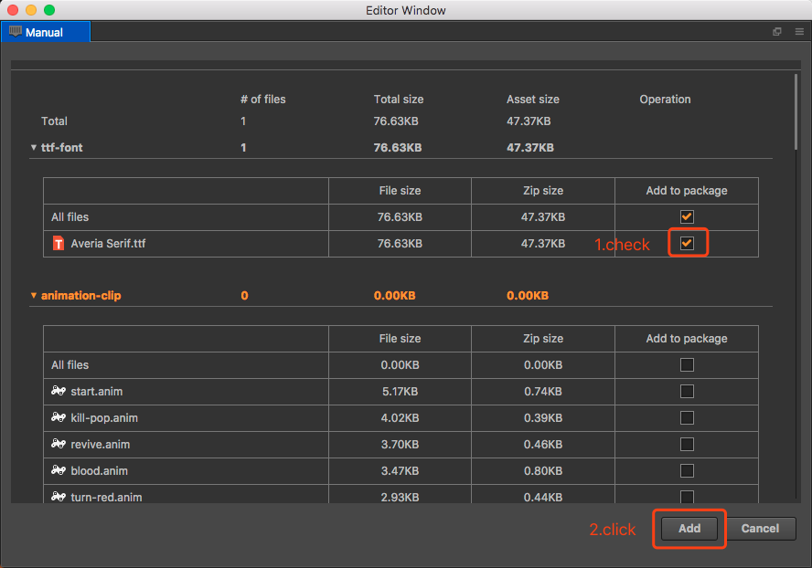Image resolution: width=812 pixels, height=568 pixels.
Task: Pop out panel using the window icon
Action: tap(776, 32)
